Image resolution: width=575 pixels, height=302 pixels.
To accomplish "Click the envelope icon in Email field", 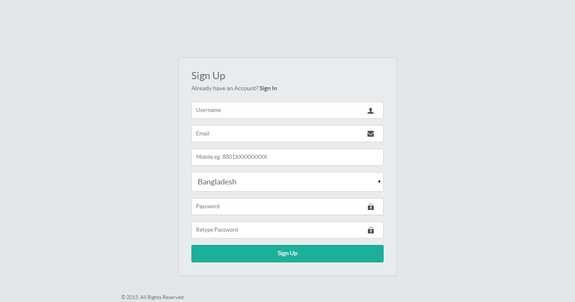I will (x=370, y=134).
